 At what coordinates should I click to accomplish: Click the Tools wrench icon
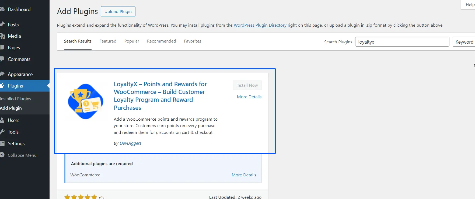pyautogui.click(x=2, y=132)
